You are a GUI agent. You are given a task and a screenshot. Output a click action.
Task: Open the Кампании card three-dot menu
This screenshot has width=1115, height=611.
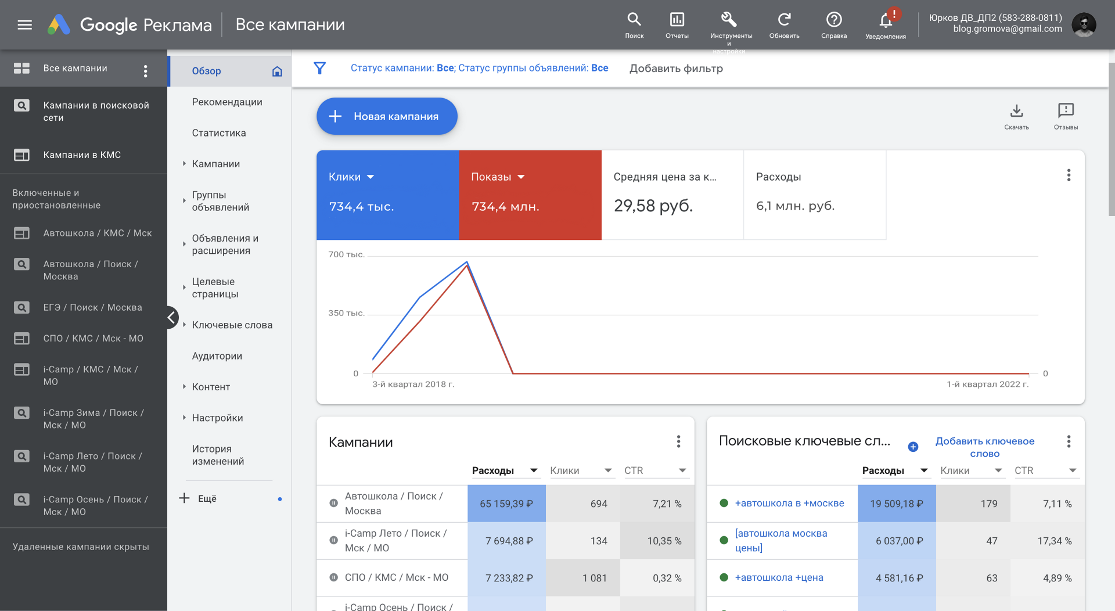678,441
